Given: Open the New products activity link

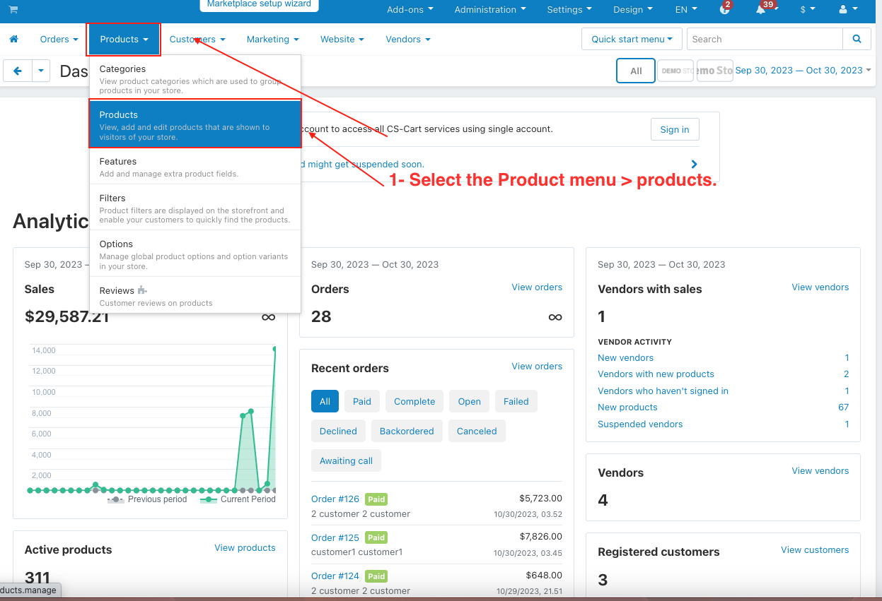Looking at the screenshot, I should pyautogui.click(x=627, y=407).
